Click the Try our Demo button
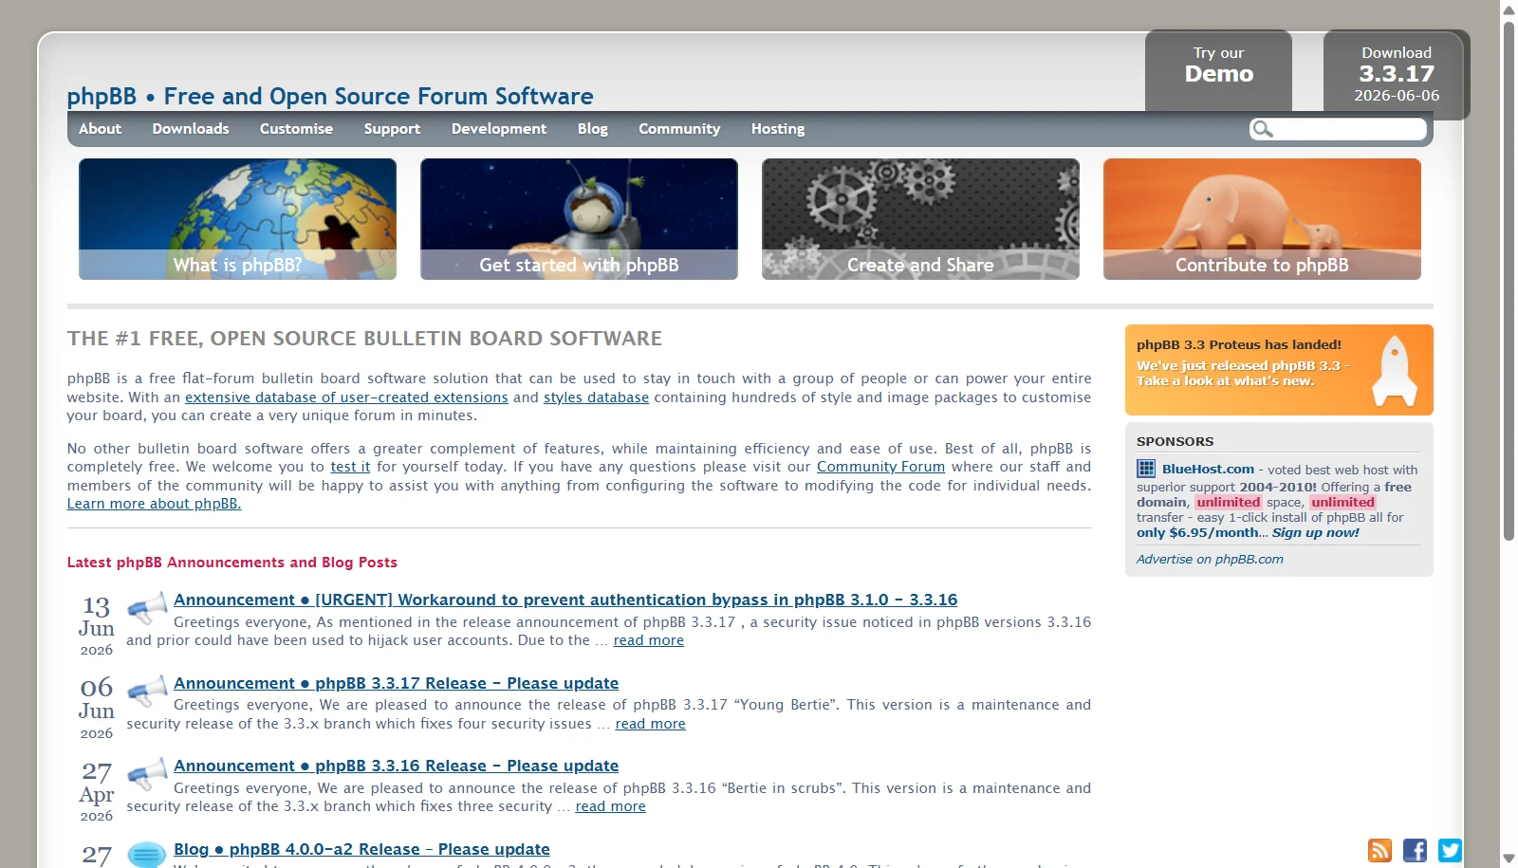The image size is (1518, 868). click(x=1218, y=70)
